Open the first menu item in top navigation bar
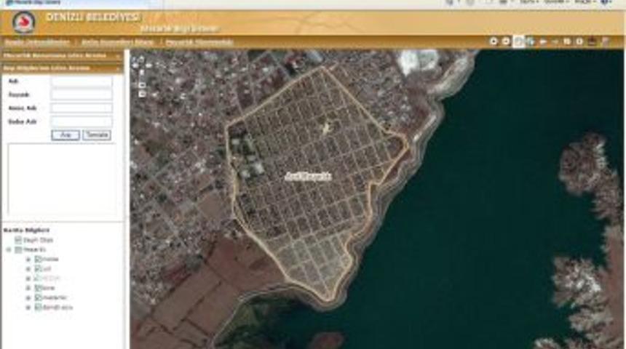Image resolution: width=626 pixels, height=349 pixels. point(36,42)
